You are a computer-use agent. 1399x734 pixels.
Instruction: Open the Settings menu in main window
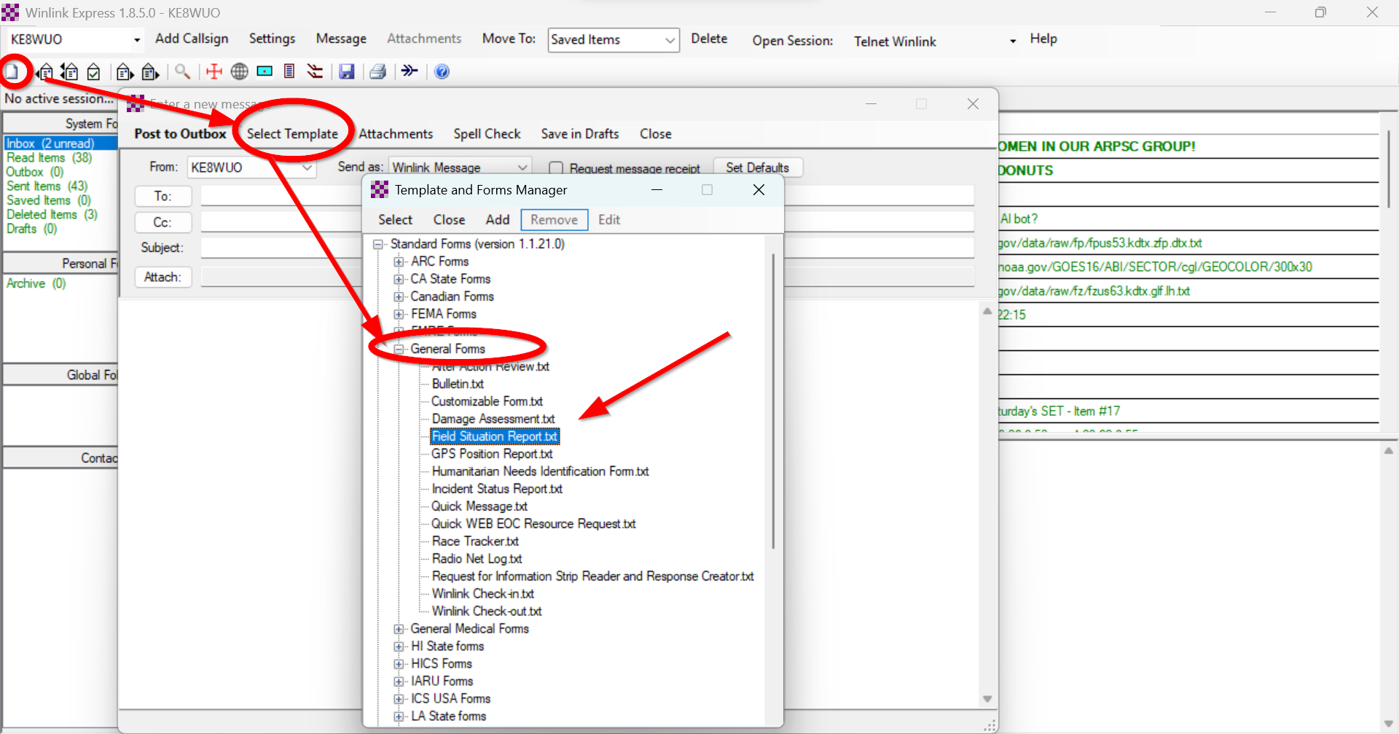pyautogui.click(x=272, y=39)
